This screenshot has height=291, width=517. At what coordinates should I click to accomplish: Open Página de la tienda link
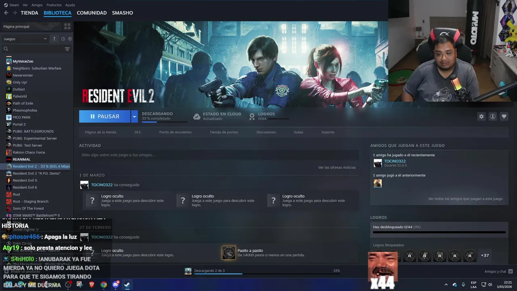(101, 132)
